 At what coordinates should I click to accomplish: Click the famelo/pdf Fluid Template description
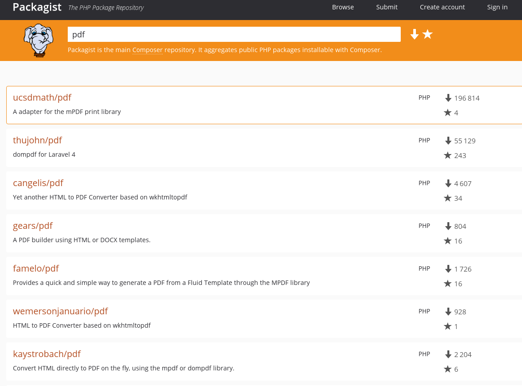tap(161, 283)
